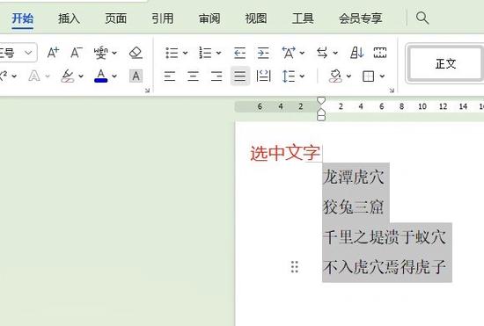Click the search magnifier icon
The width and height of the screenshot is (484, 326).
[422, 18]
